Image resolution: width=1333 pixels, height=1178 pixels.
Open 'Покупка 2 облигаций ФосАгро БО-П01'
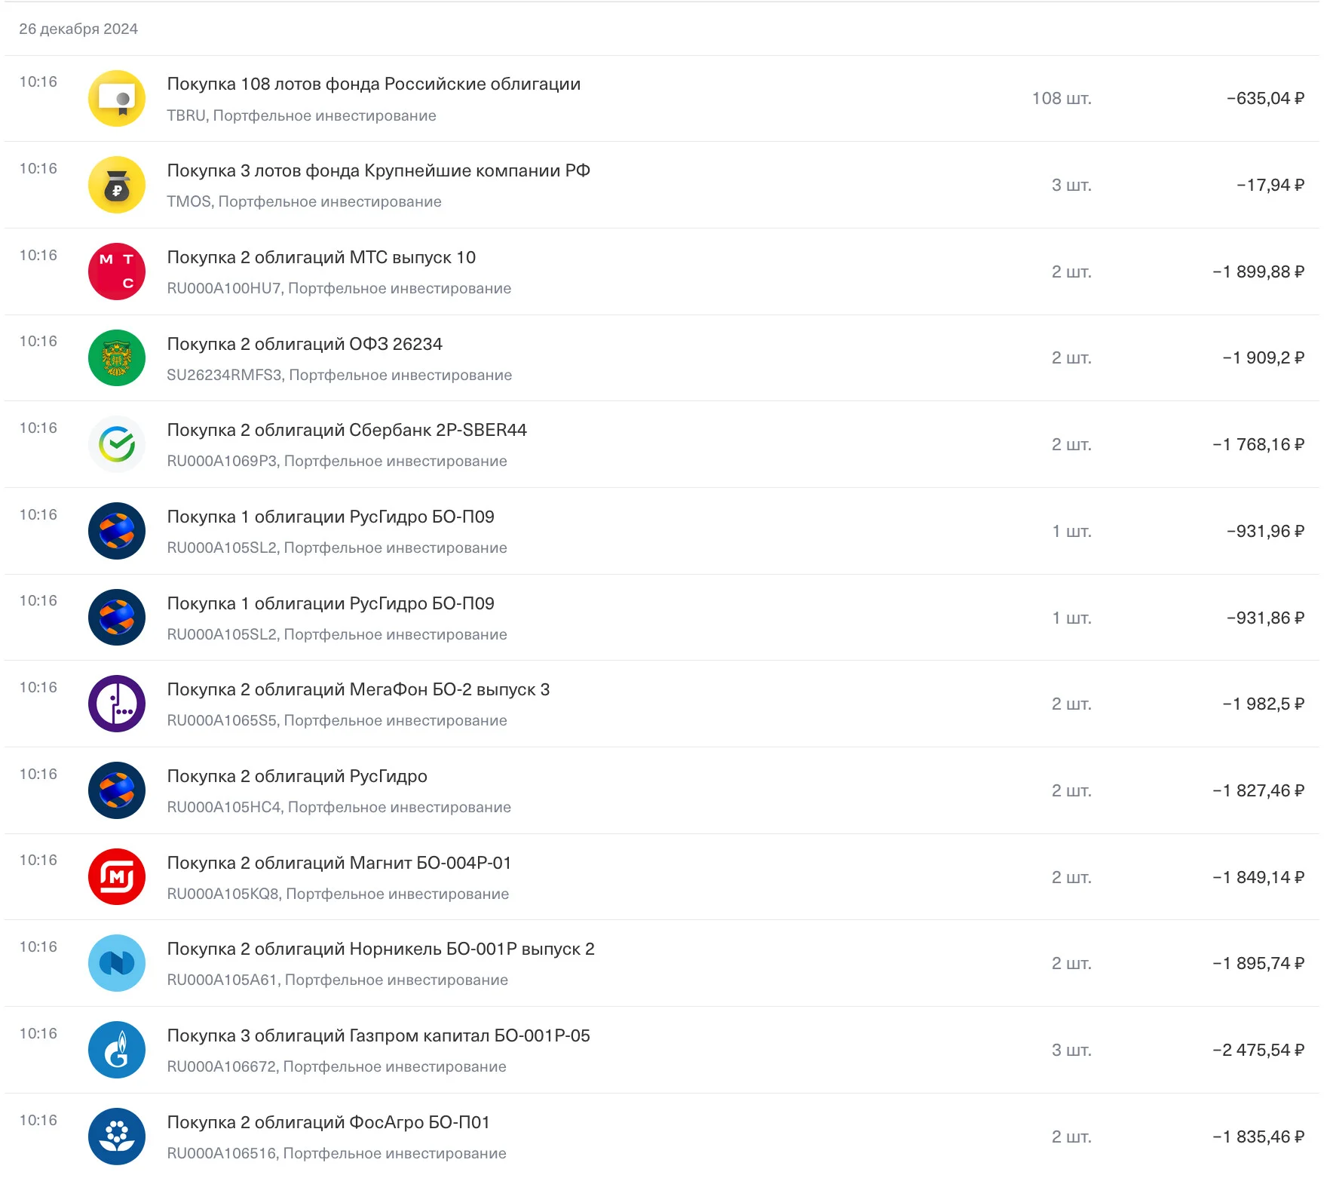329,1122
